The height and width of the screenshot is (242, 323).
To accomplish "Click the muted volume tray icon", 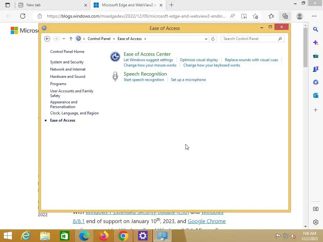I will (293, 236).
